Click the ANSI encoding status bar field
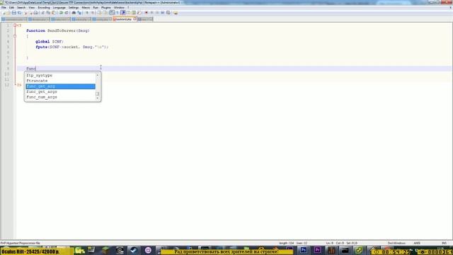 (417, 243)
